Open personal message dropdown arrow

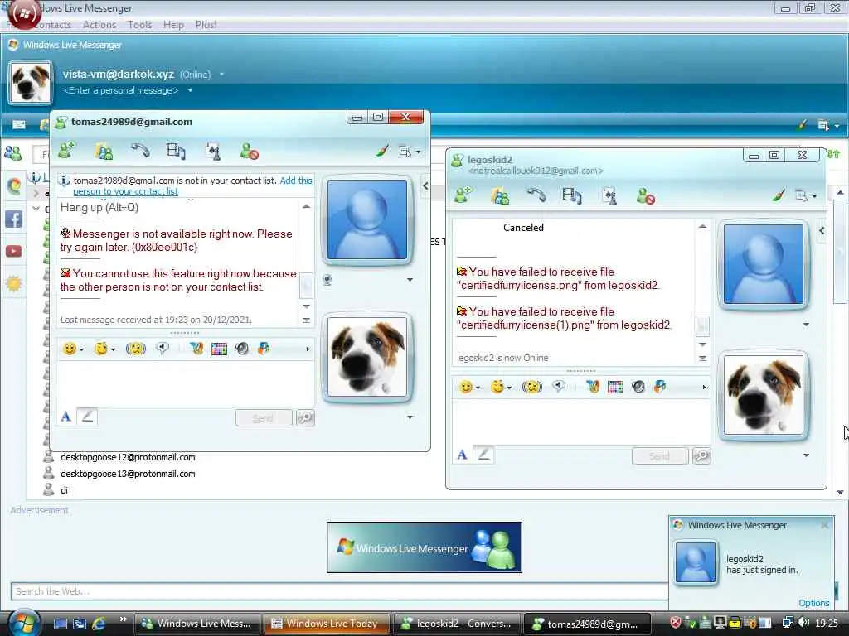click(x=190, y=90)
